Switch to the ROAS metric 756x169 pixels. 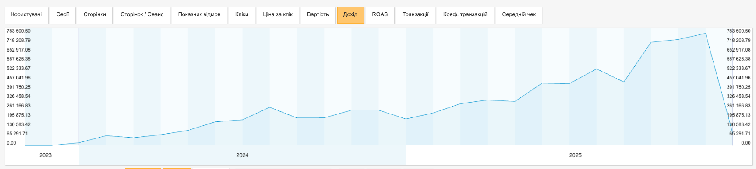380,14
